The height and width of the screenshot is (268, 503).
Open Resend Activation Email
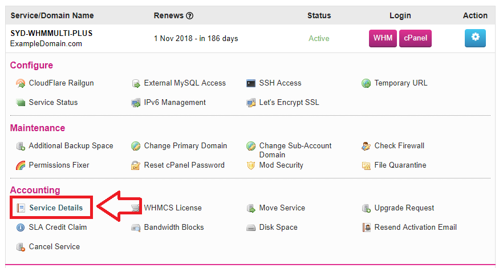(x=415, y=228)
